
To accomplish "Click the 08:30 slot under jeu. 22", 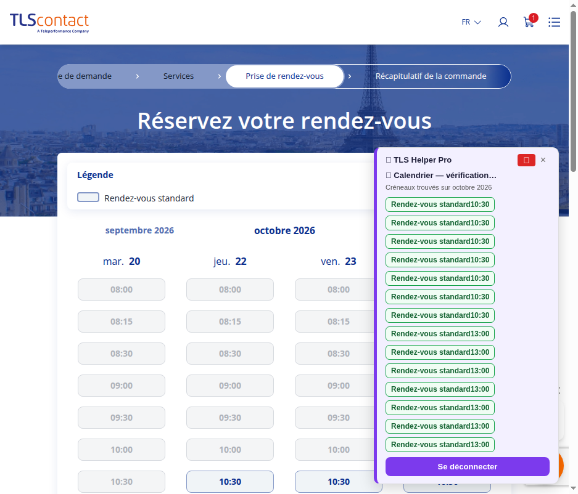I will tap(230, 354).
